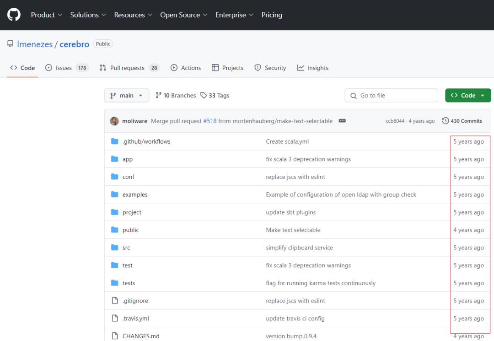
Task: Focus the Go to file search field
Action: (391, 96)
